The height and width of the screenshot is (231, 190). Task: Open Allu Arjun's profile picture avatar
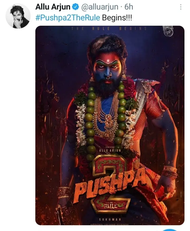(18, 16)
